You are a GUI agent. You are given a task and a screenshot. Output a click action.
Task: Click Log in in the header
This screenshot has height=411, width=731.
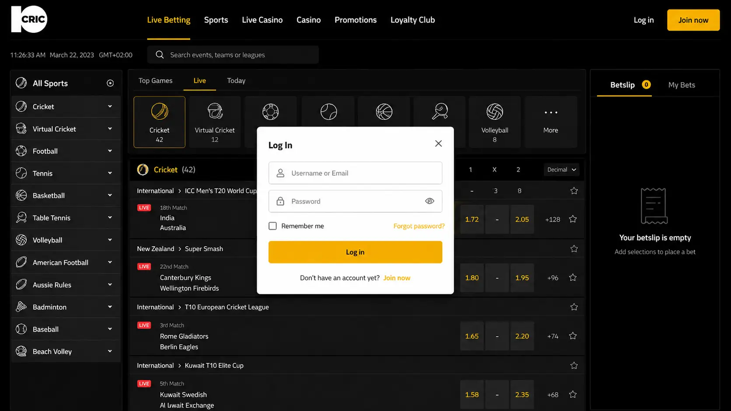click(644, 20)
